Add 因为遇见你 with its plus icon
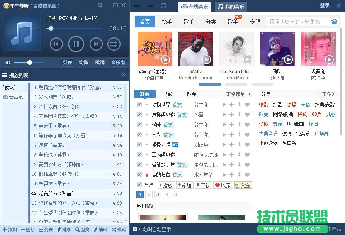This screenshot has width=345, height=235. 232,155
